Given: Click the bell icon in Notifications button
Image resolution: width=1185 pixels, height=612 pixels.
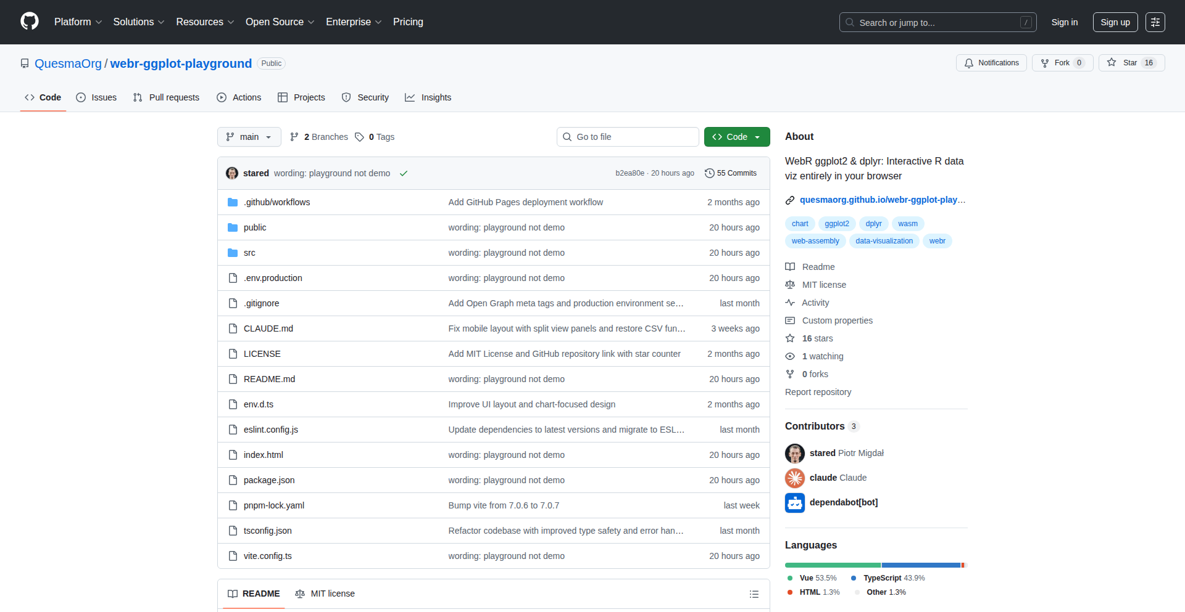Looking at the screenshot, I should 969,63.
